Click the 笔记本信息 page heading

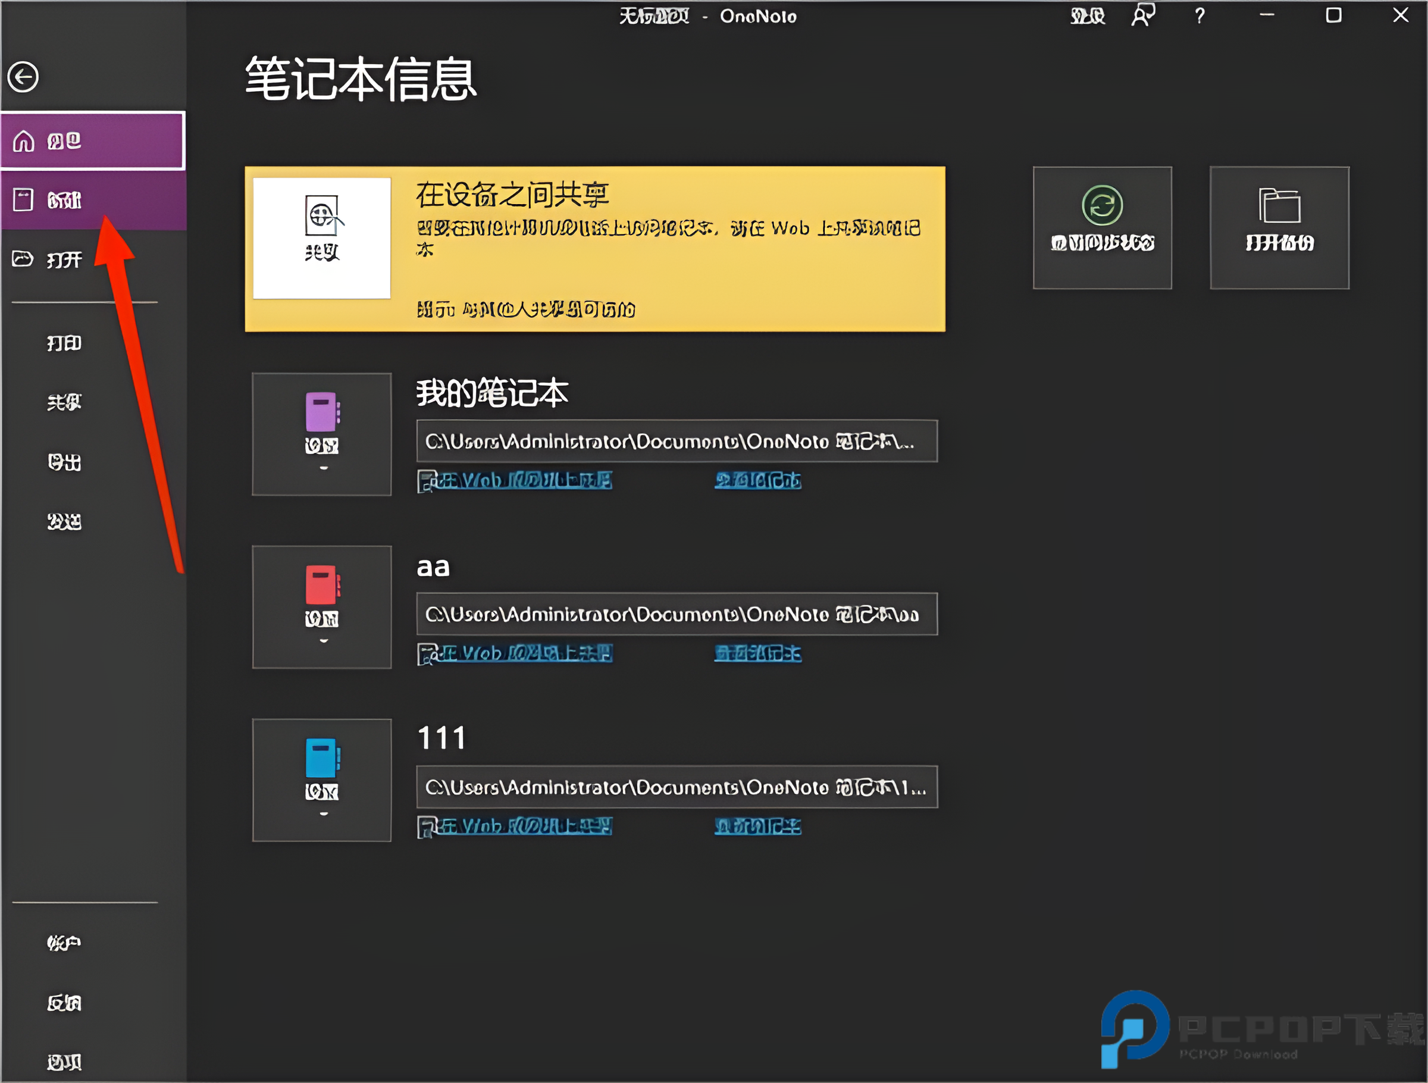click(x=361, y=79)
